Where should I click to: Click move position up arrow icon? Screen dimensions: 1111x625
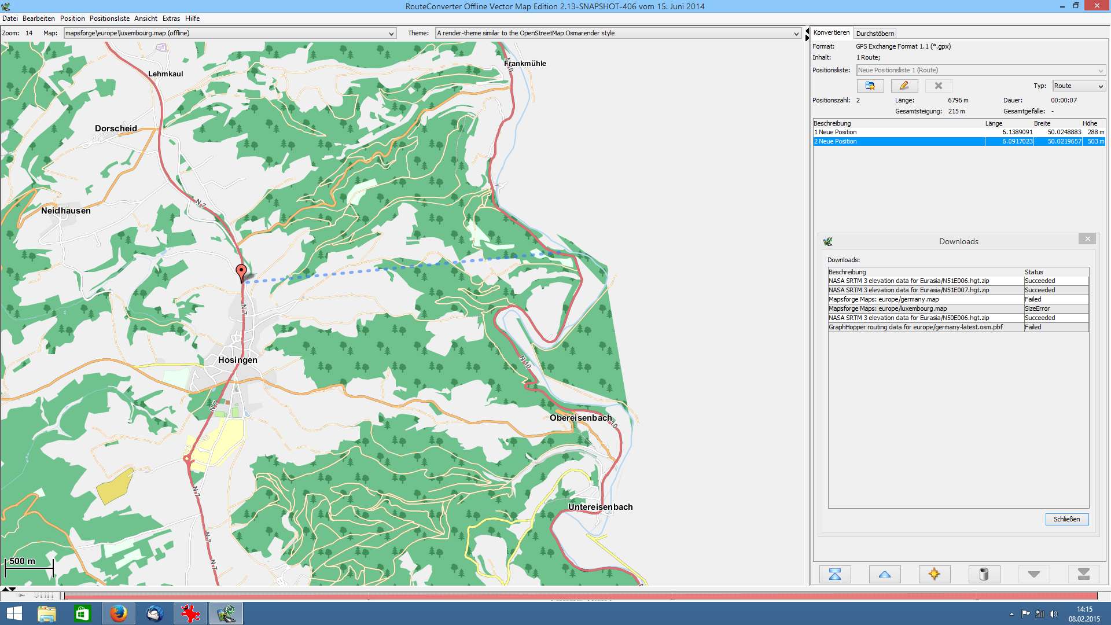(x=885, y=574)
